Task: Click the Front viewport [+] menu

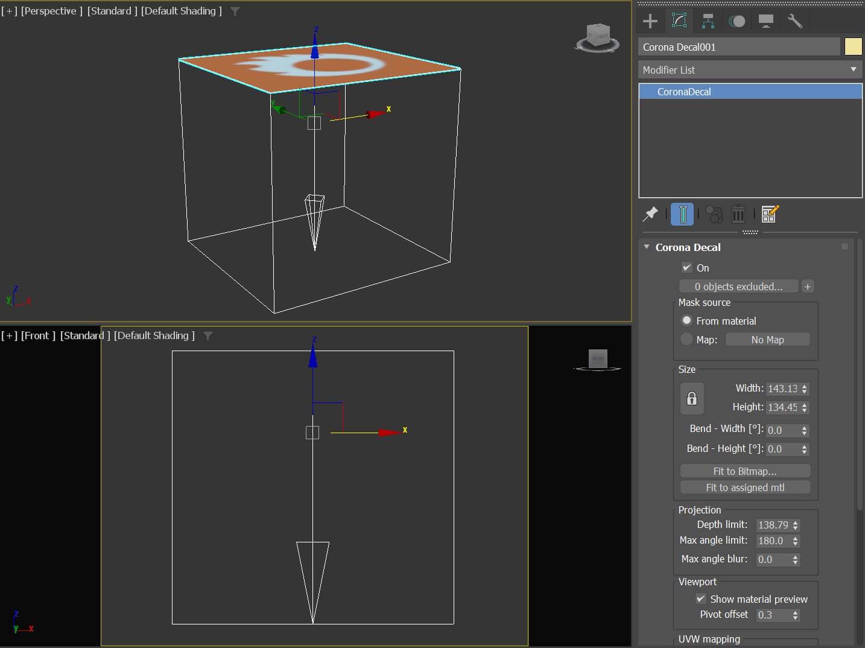Action: pyautogui.click(x=9, y=335)
